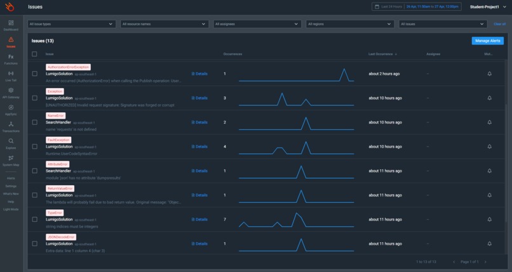The image size is (512, 272).
Task: Click the Assignee column header
Action: pos(433,54)
